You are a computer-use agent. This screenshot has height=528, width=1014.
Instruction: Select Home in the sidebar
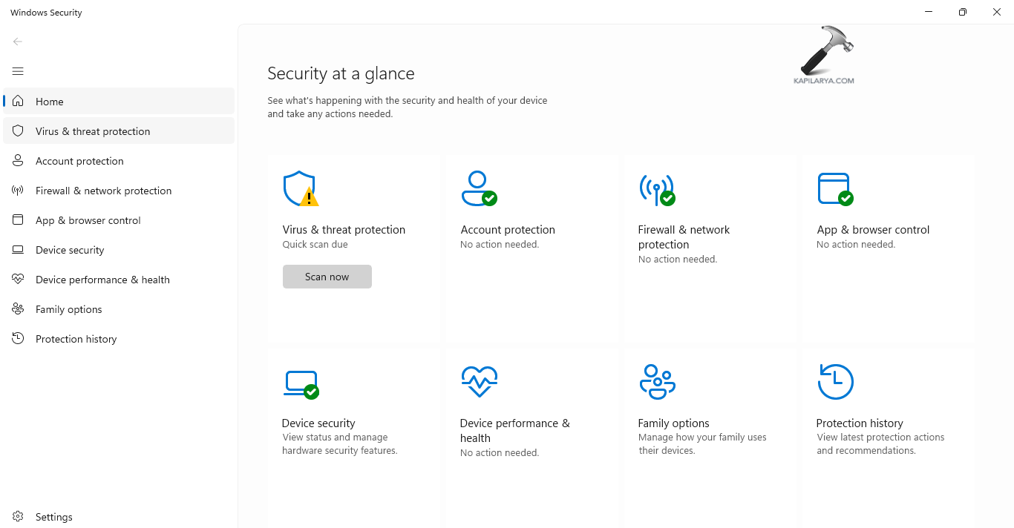49,102
